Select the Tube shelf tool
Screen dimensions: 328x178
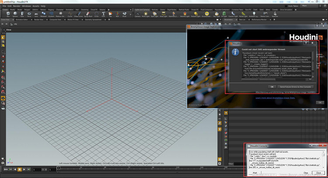point(22,14)
